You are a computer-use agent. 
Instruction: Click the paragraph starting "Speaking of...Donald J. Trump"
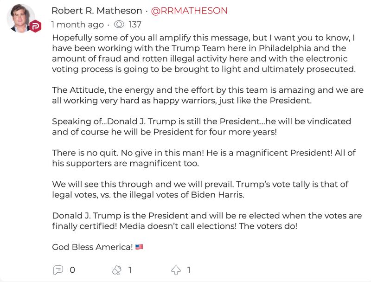point(202,127)
